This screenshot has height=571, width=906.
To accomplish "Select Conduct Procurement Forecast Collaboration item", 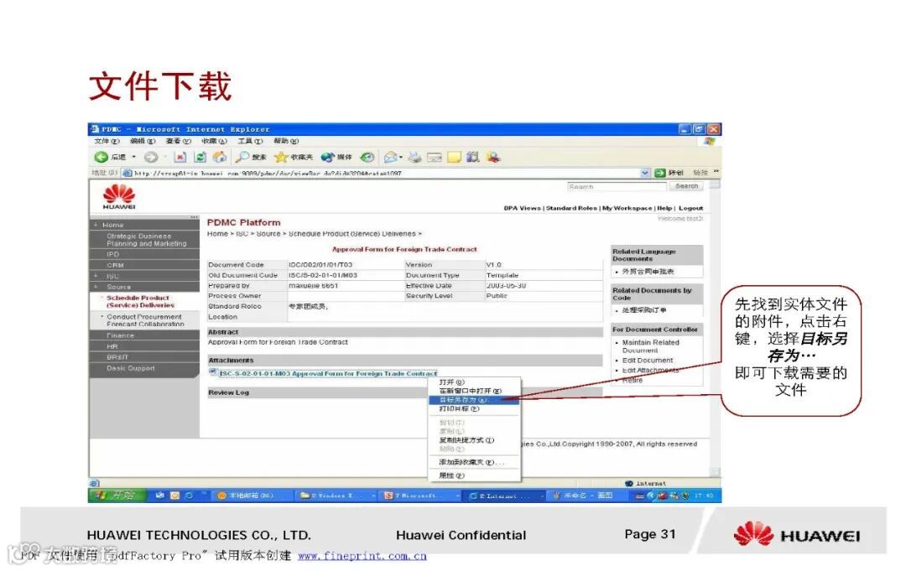I will point(145,320).
